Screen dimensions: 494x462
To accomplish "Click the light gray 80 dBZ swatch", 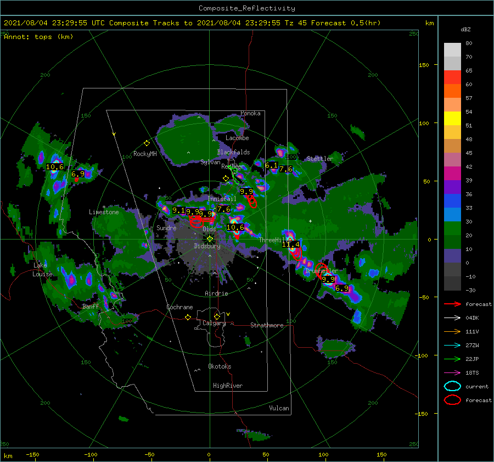I will pyautogui.click(x=452, y=49).
